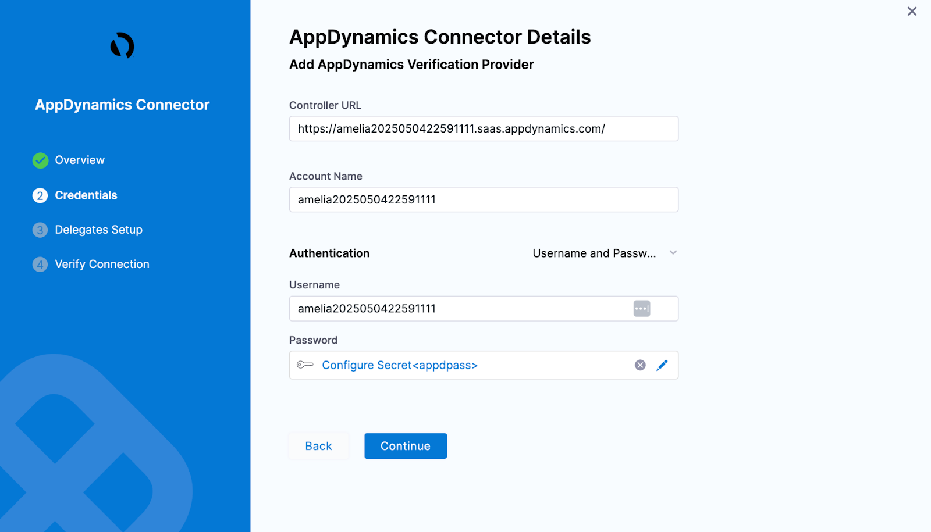Click the AppDynamics logo icon
931x532 pixels.
click(122, 47)
